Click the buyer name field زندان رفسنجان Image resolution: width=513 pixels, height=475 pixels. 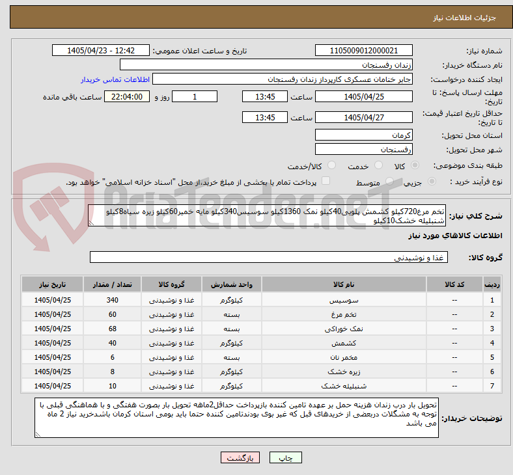coord(266,64)
